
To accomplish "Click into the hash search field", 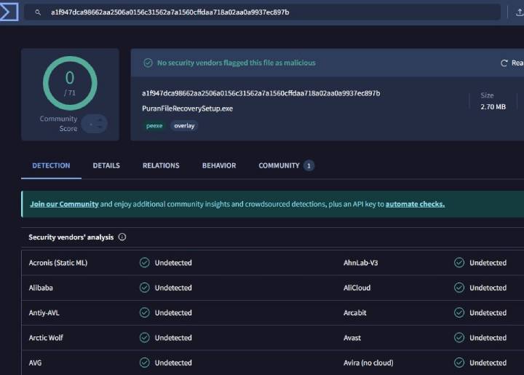I will pyautogui.click(x=269, y=12).
